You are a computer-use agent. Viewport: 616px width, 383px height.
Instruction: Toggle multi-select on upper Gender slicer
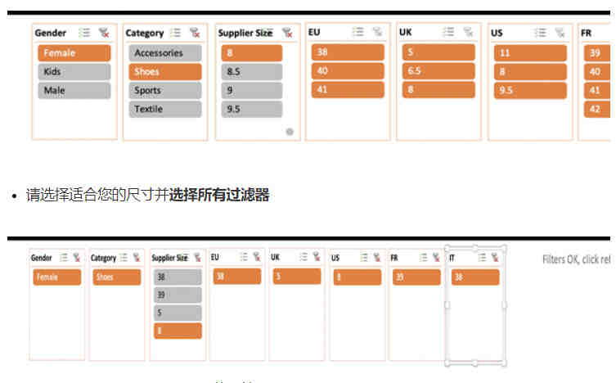pos(84,33)
